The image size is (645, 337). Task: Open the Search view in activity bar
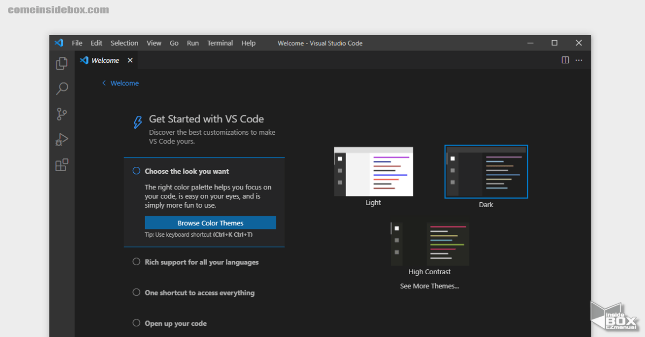(62, 89)
